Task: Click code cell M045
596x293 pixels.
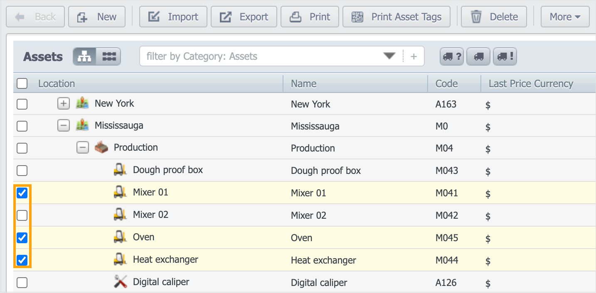Action: [x=447, y=238]
